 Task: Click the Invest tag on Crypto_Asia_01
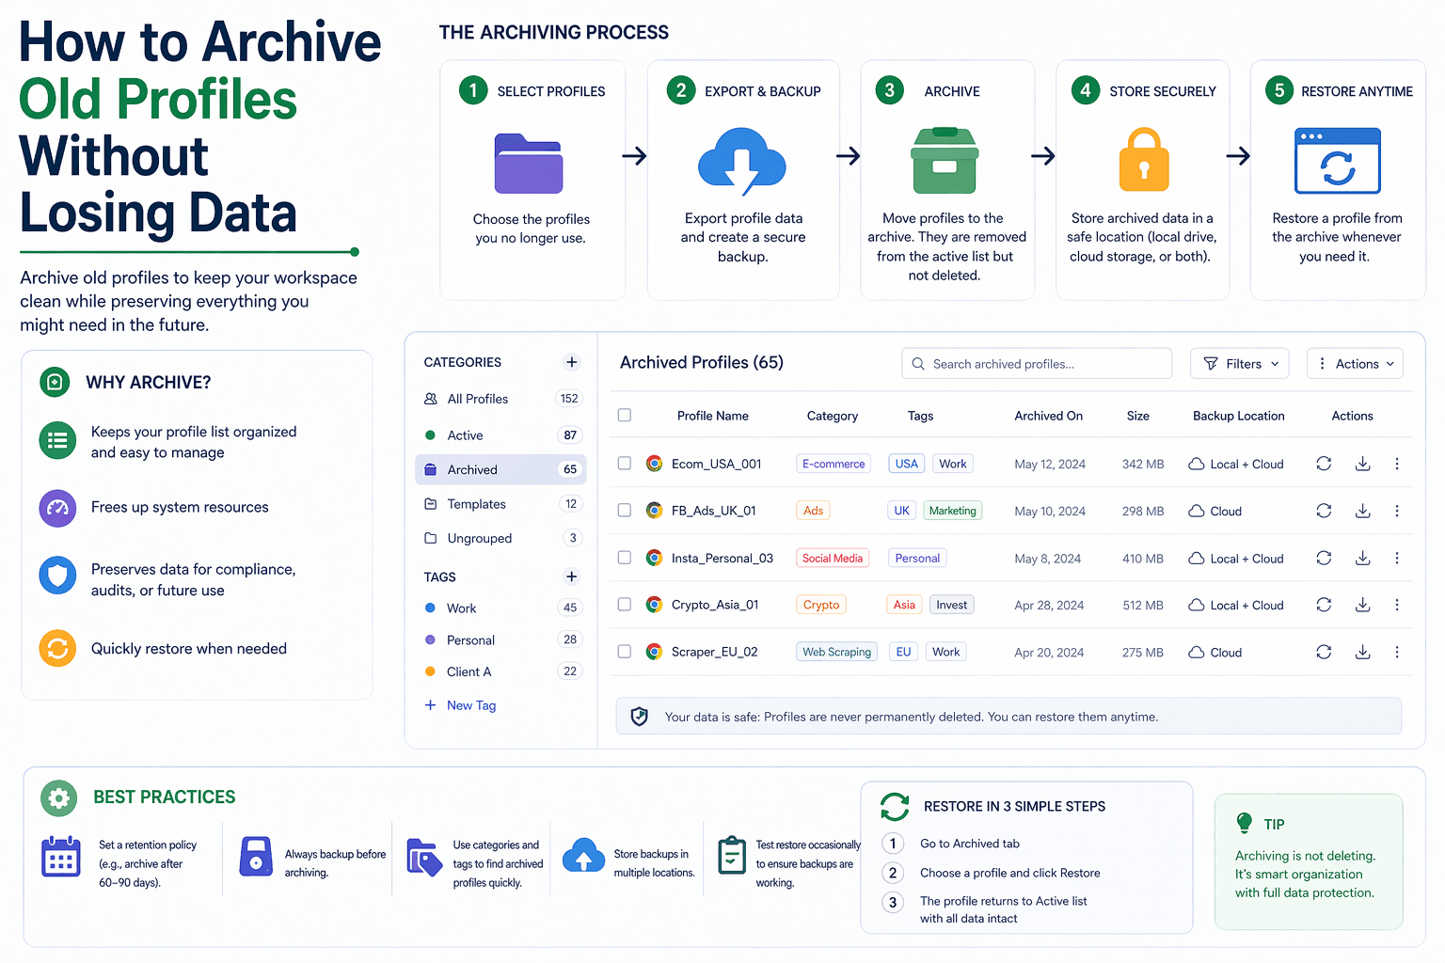pyautogui.click(x=951, y=605)
